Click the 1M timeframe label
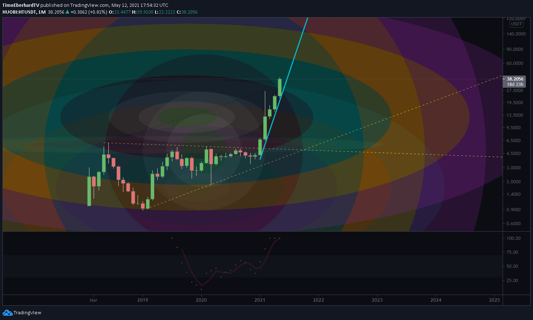This screenshot has height=320, width=533. tap(42, 12)
